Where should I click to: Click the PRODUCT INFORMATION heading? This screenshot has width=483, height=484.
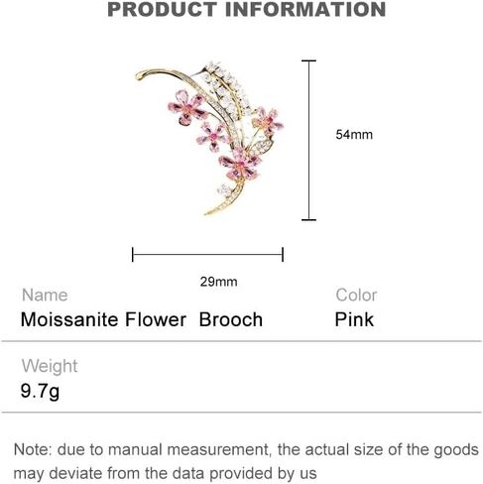pos(247,9)
